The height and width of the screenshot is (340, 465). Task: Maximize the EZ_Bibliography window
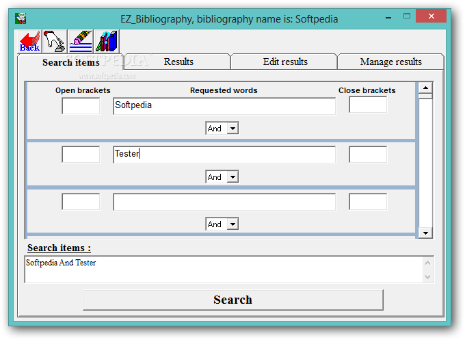point(407,16)
